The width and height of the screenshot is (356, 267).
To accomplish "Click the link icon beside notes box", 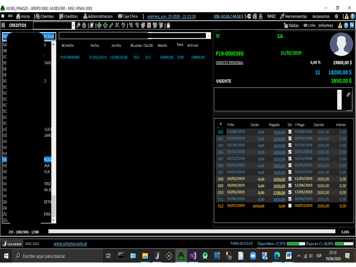I will 348,95.
